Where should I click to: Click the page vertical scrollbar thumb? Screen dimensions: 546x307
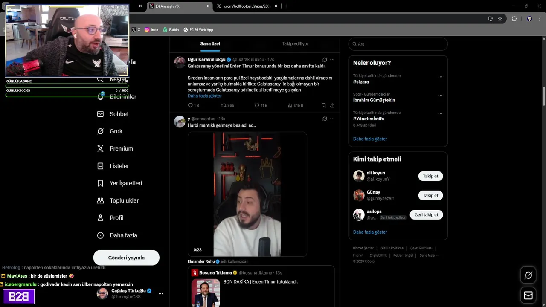tap(544, 96)
